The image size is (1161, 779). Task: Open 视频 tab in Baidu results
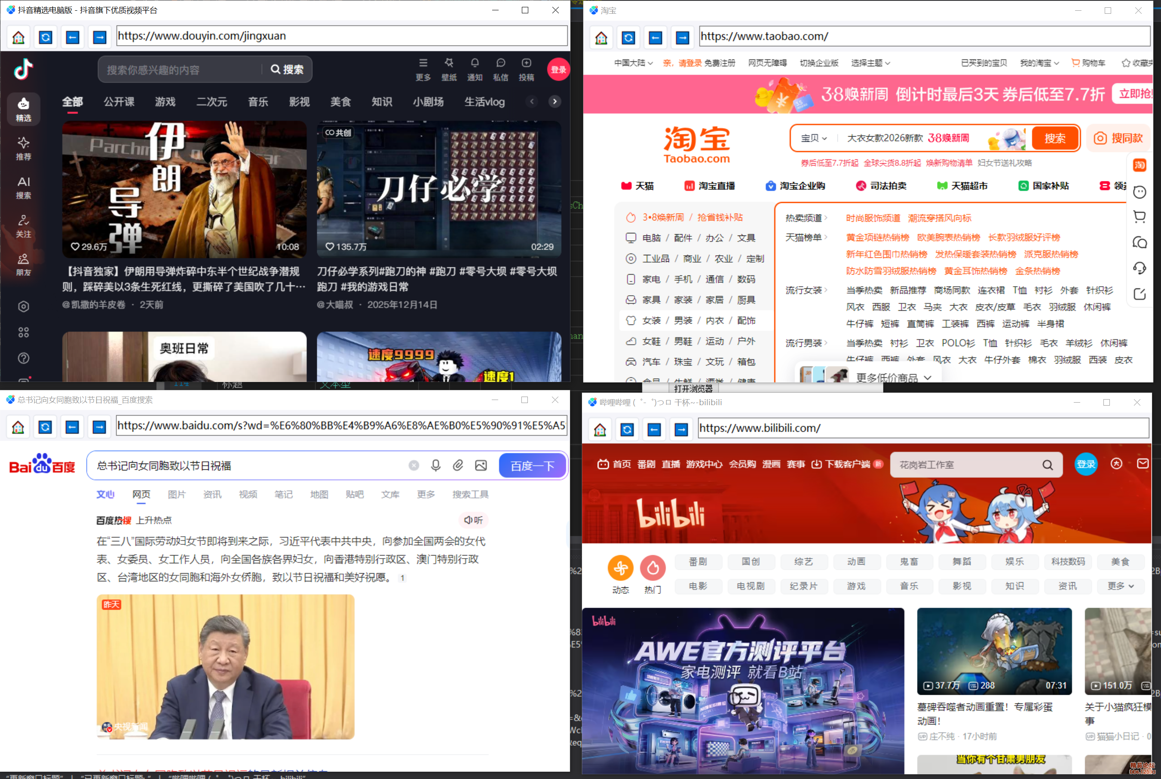click(x=248, y=494)
